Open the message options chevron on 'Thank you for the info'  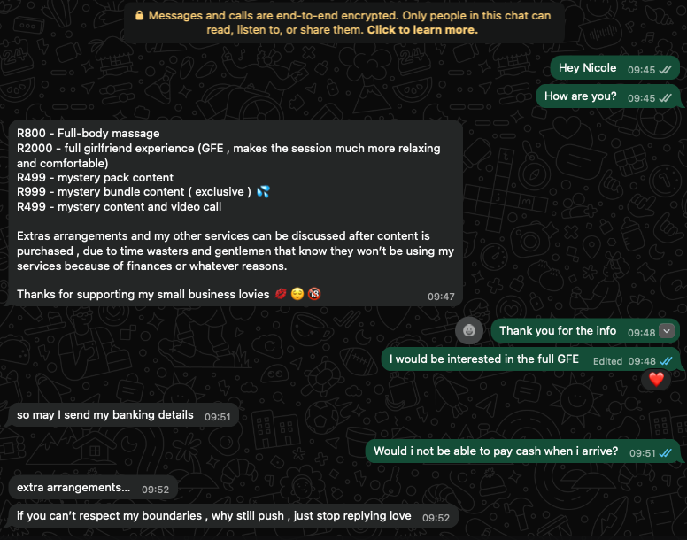click(x=667, y=331)
